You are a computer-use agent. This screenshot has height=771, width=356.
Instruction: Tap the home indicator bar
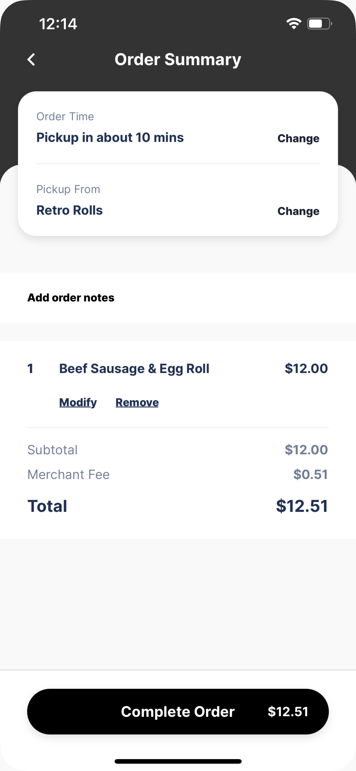[178, 761]
